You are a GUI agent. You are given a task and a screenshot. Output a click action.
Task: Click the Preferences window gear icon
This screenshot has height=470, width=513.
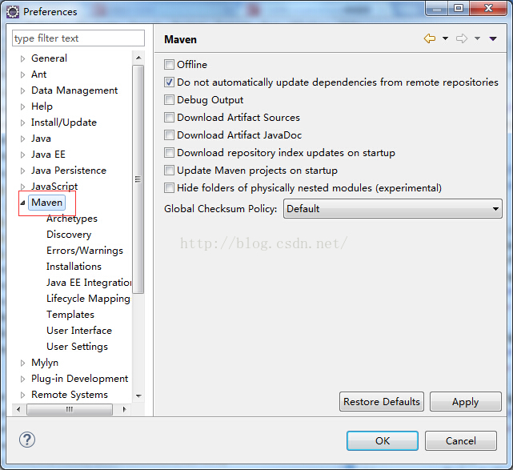[13, 12]
